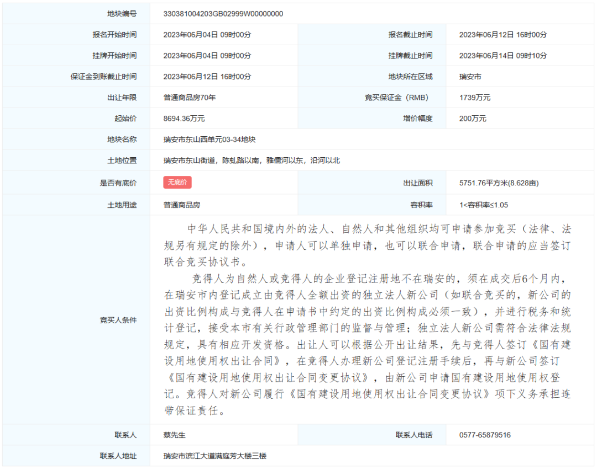Click the 出让年限 value 普通商品房70年

190,98
